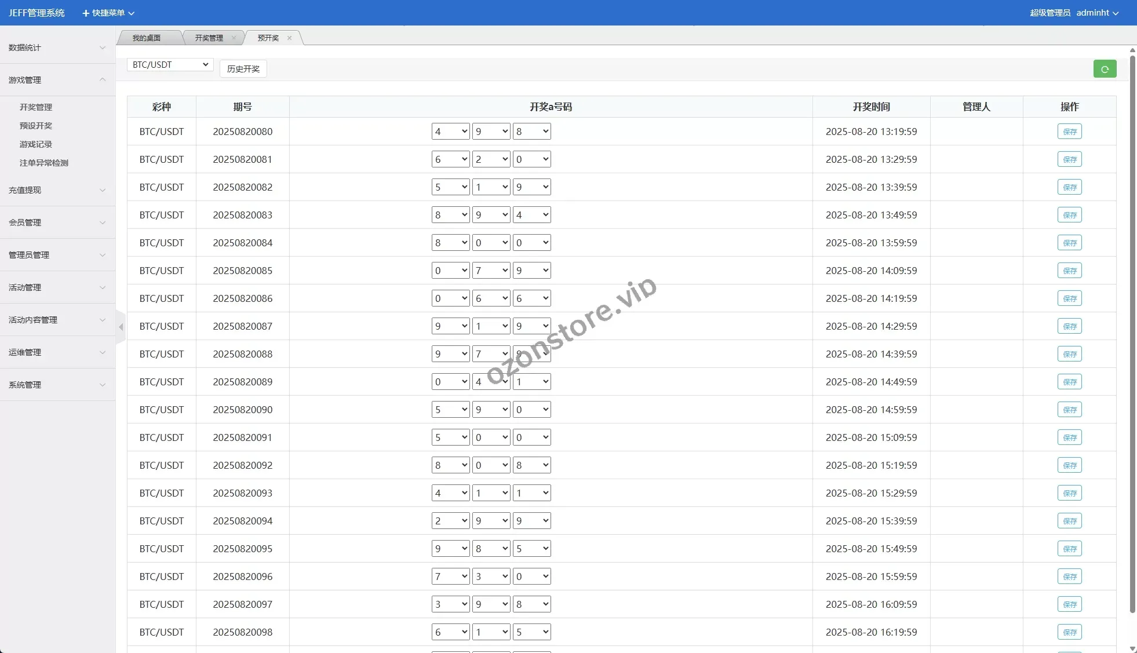This screenshot has width=1137, height=653.
Task: Open 注单异常检测 from the sidebar
Action: (44, 163)
